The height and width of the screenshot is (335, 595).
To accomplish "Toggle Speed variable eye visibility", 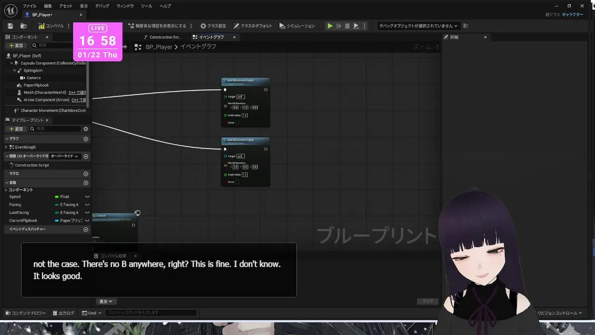I will click(x=87, y=197).
